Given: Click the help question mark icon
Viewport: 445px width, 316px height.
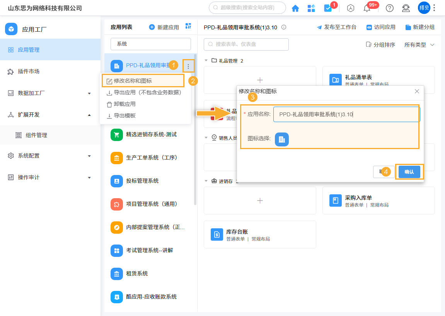Looking at the screenshot, I should click(x=389, y=8).
